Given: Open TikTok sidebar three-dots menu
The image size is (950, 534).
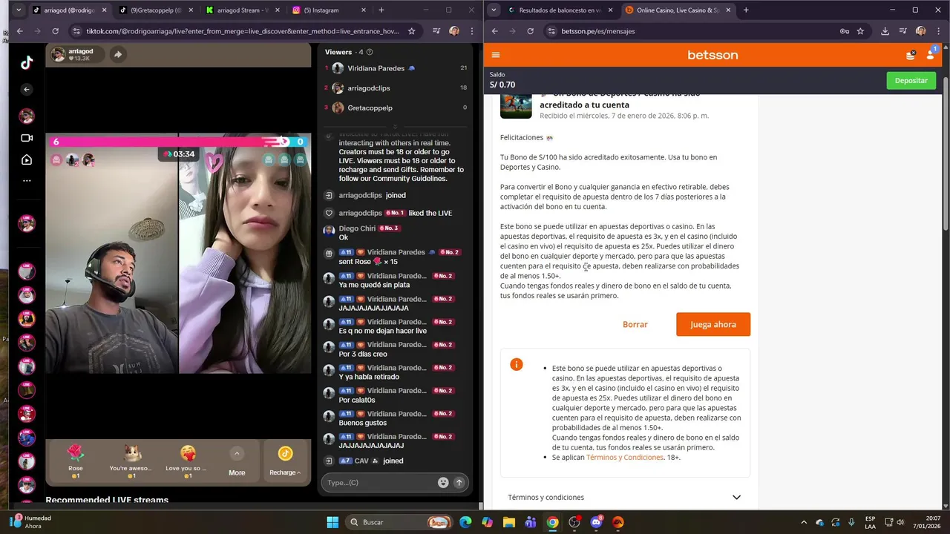Looking at the screenshot, I should pyautogui.click(x=27, y=180).
